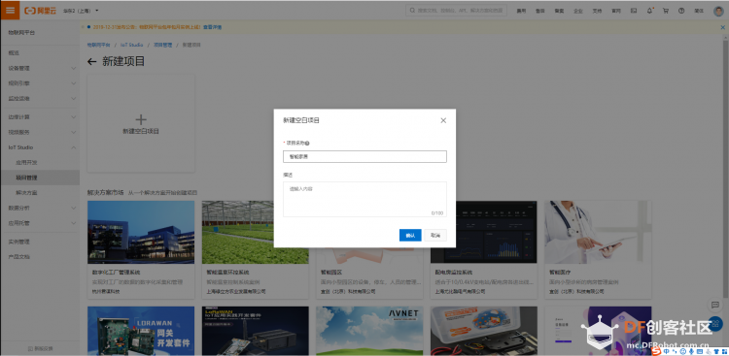Open 查看详情 link in announcement banner

click(213, 27)
